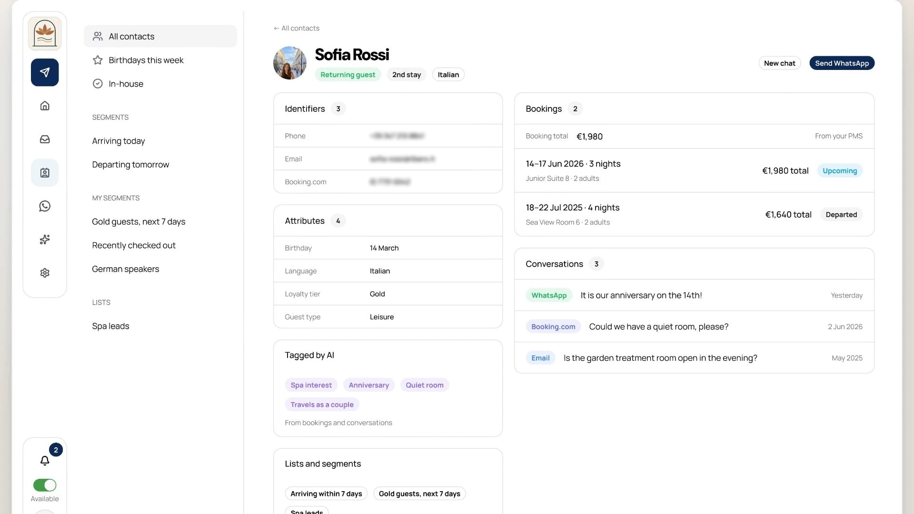Click the Quiet room AI tag
Viewport: 914px width, 514px height.
pos(424,385)
